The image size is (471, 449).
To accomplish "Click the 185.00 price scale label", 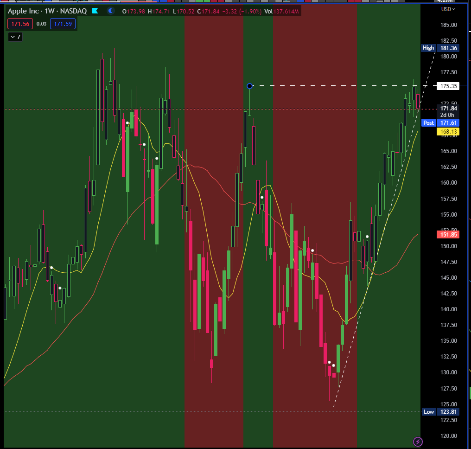I will 448,25.
